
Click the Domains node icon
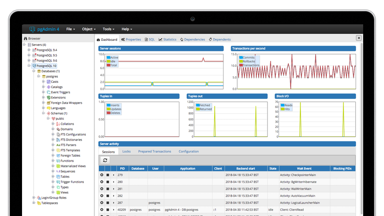[x=58, y=129]
